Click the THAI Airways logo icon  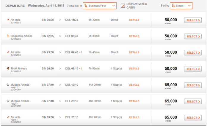coord(8,68)
